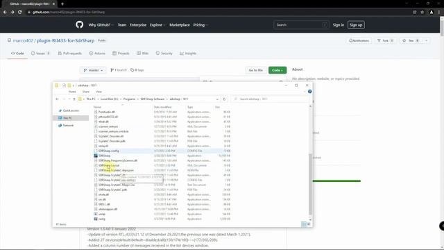Select the zadig application icon in Explorer
The image size is (444, 250).
coord(96,219)
